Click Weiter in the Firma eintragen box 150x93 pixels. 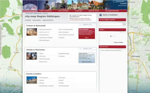[x=87, y=38]
